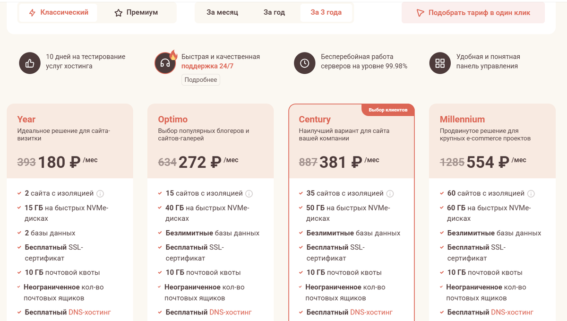567x321 pixels.
Task: Open info tooltip for Millennium sites isolation
Action: pyautogui.click(x=531, y=193)
